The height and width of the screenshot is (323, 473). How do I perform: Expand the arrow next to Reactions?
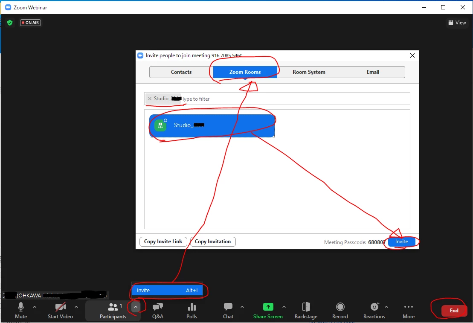[386, 307]
